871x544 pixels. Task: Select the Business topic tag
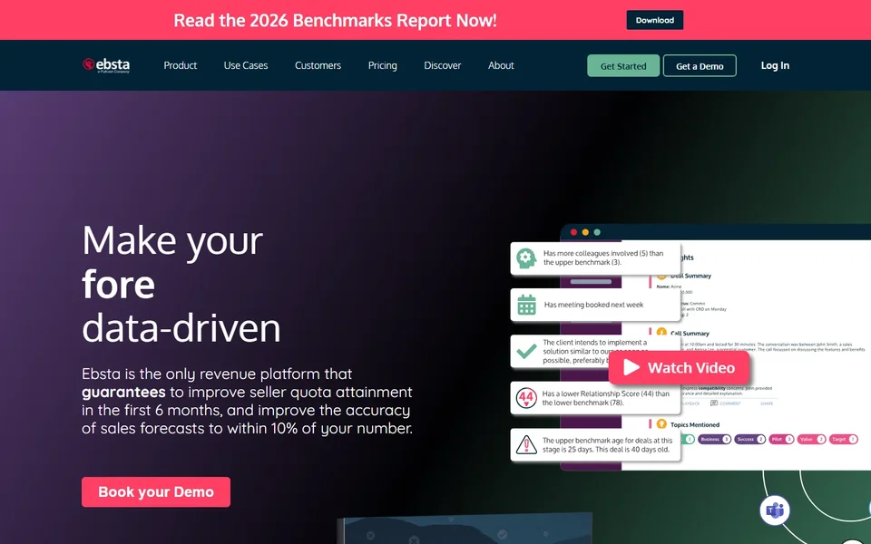point(714,439)
